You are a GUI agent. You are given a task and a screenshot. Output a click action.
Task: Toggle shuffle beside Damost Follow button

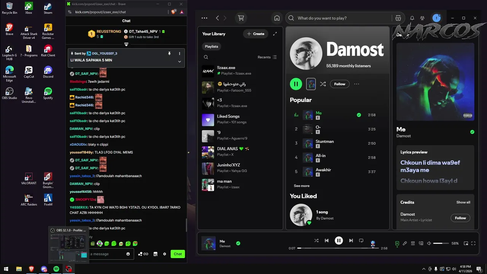(x=323, y=84)
